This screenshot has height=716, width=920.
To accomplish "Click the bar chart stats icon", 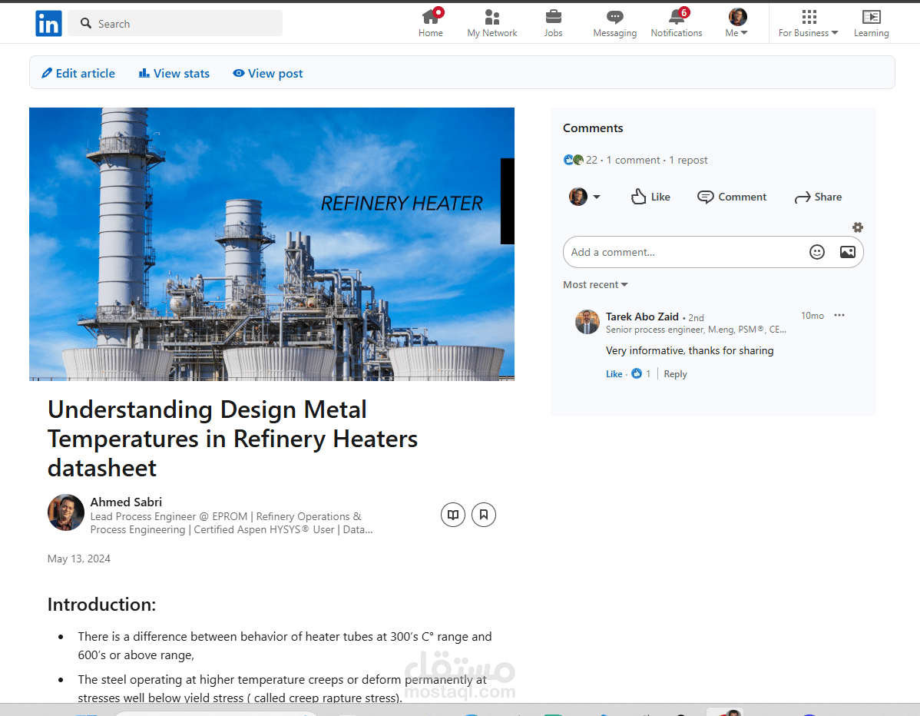I will click(144, 73).
